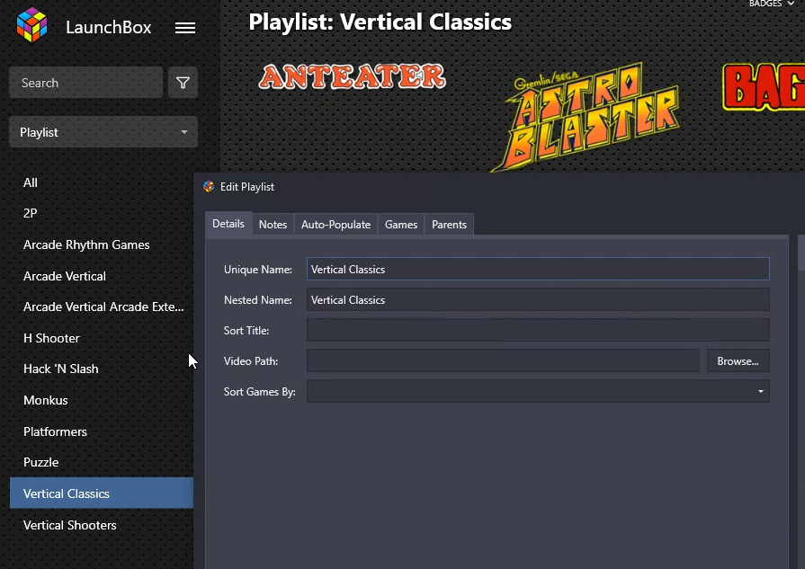805x569 pixels.
Task: Select the H Shooter playlist
Action: pyautogui.click(x=102, y=338)
